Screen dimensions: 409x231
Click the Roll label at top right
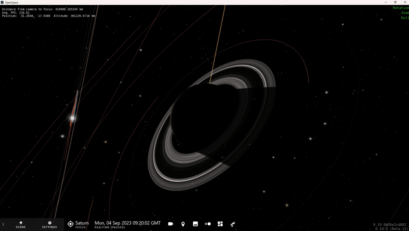405,18
